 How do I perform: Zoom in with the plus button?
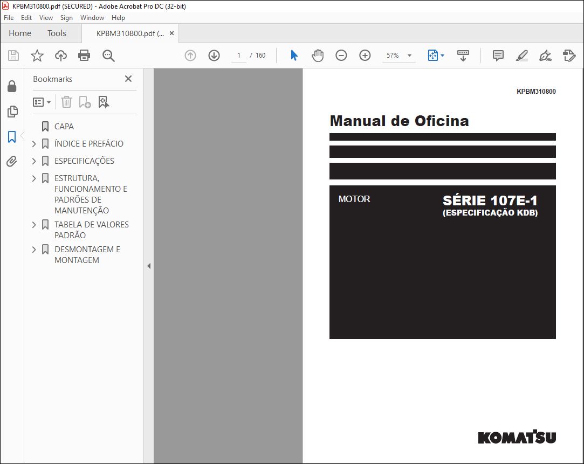click(x=365, y=56)
